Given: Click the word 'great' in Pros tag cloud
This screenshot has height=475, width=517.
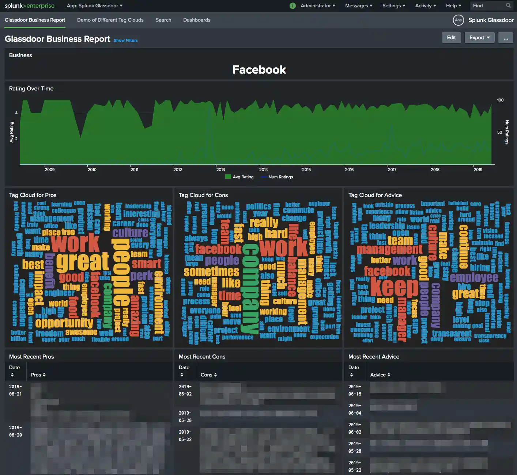Looking at the screenshot, I should (83, 261).
